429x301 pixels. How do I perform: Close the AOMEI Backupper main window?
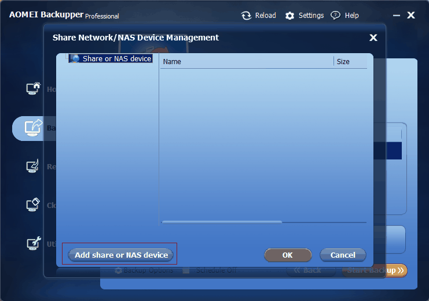tap(411, 15)
